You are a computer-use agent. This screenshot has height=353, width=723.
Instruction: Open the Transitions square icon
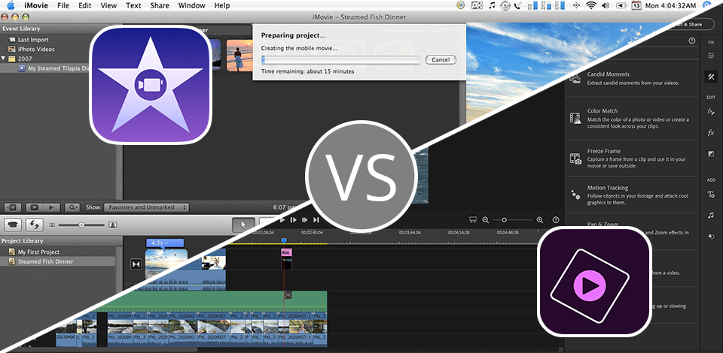[x=711, y=154]
